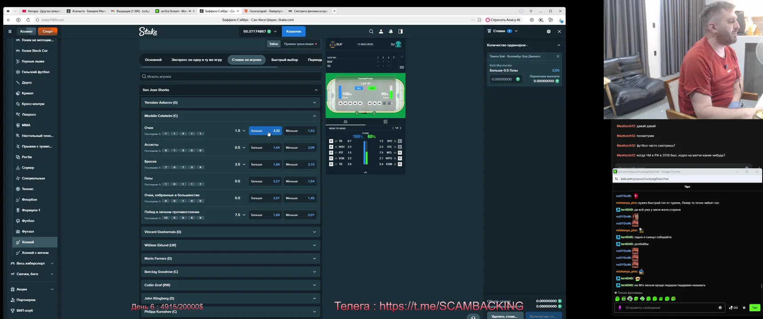
Task: Collapse the Количество ординаров section
Action: pyautogui.click(x=559, y=45)
